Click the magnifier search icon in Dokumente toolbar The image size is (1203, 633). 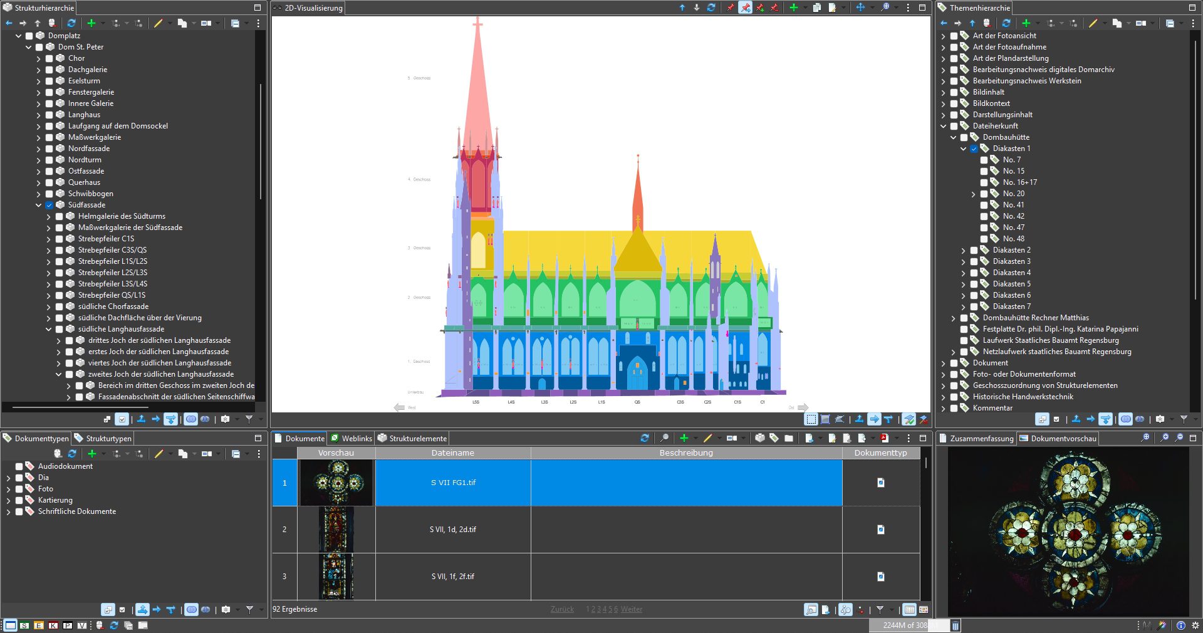(664, 438)
